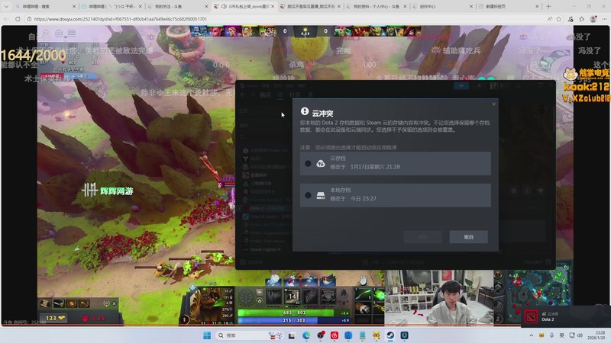Open Microsoft Edge from the taskbar
The height and width of the screenshot is (343, 611).
[x=306, y=335]
